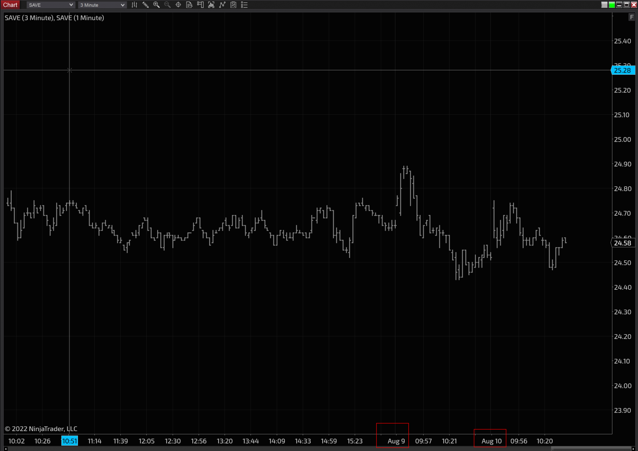The width and height of the screenshot is (638, 451).
Task: Open the bar type settings icon
Action: [134, 5]
